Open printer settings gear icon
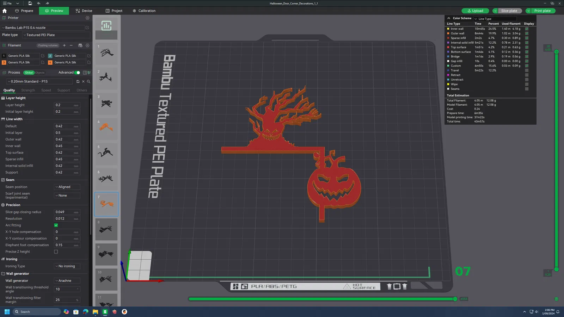The width and height of the screenshot is (564, 317). tap(87, 18)
